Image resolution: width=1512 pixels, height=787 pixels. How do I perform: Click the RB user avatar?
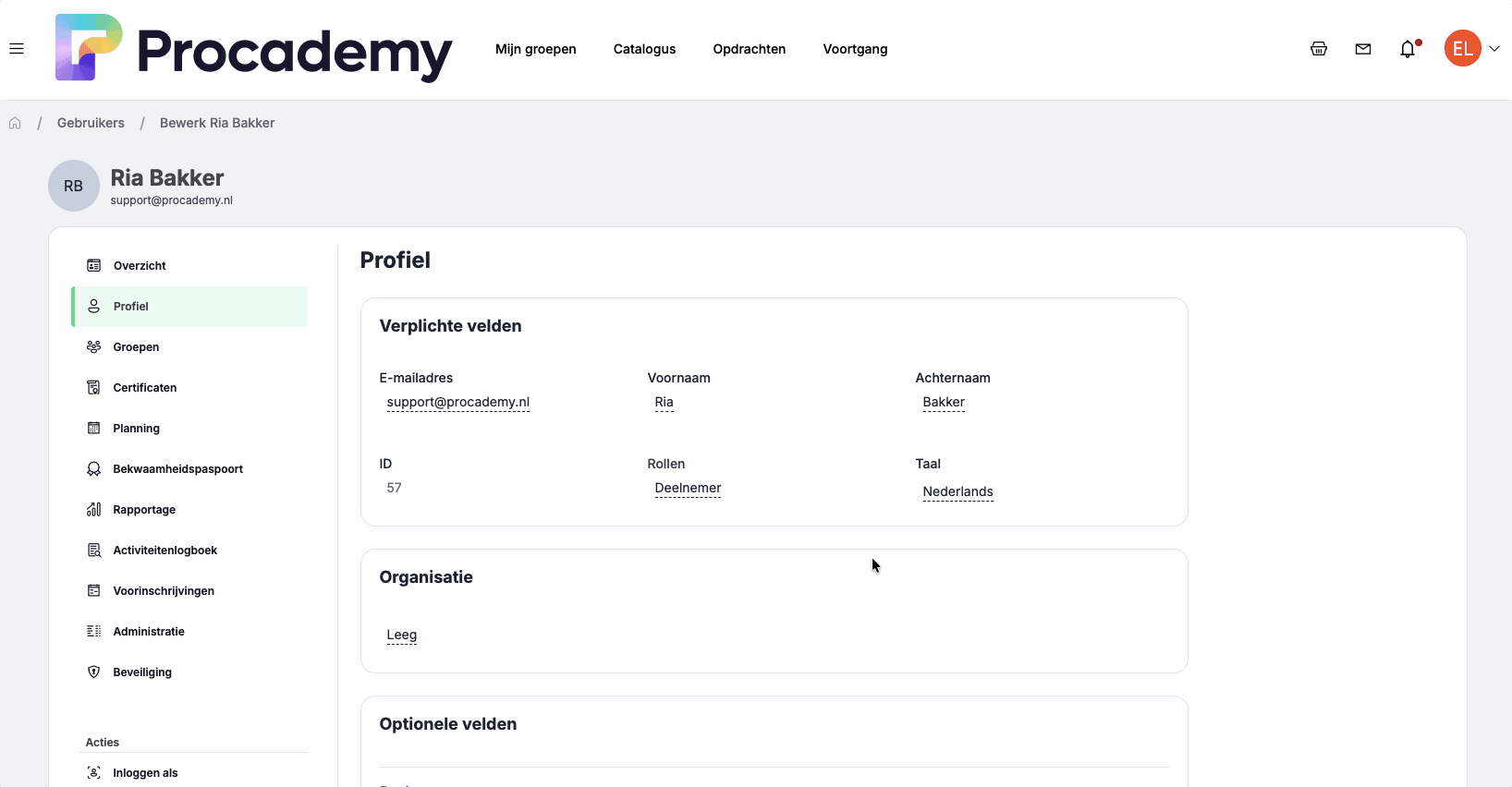pos(73,186)
